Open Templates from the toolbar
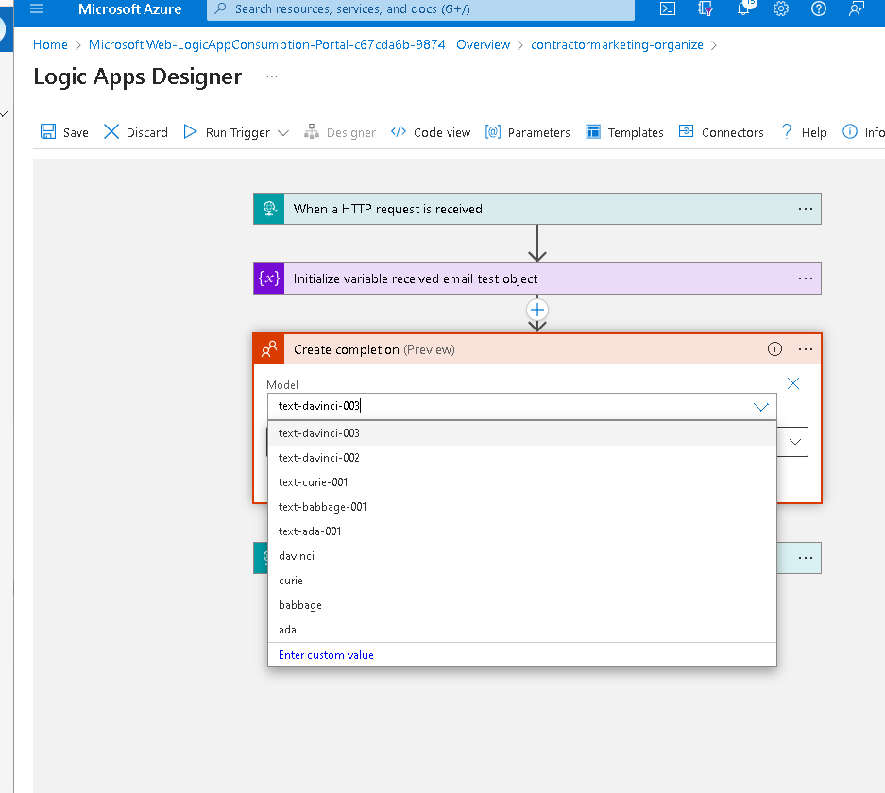This screenshot has width=885, height=793. click(625, 132)
